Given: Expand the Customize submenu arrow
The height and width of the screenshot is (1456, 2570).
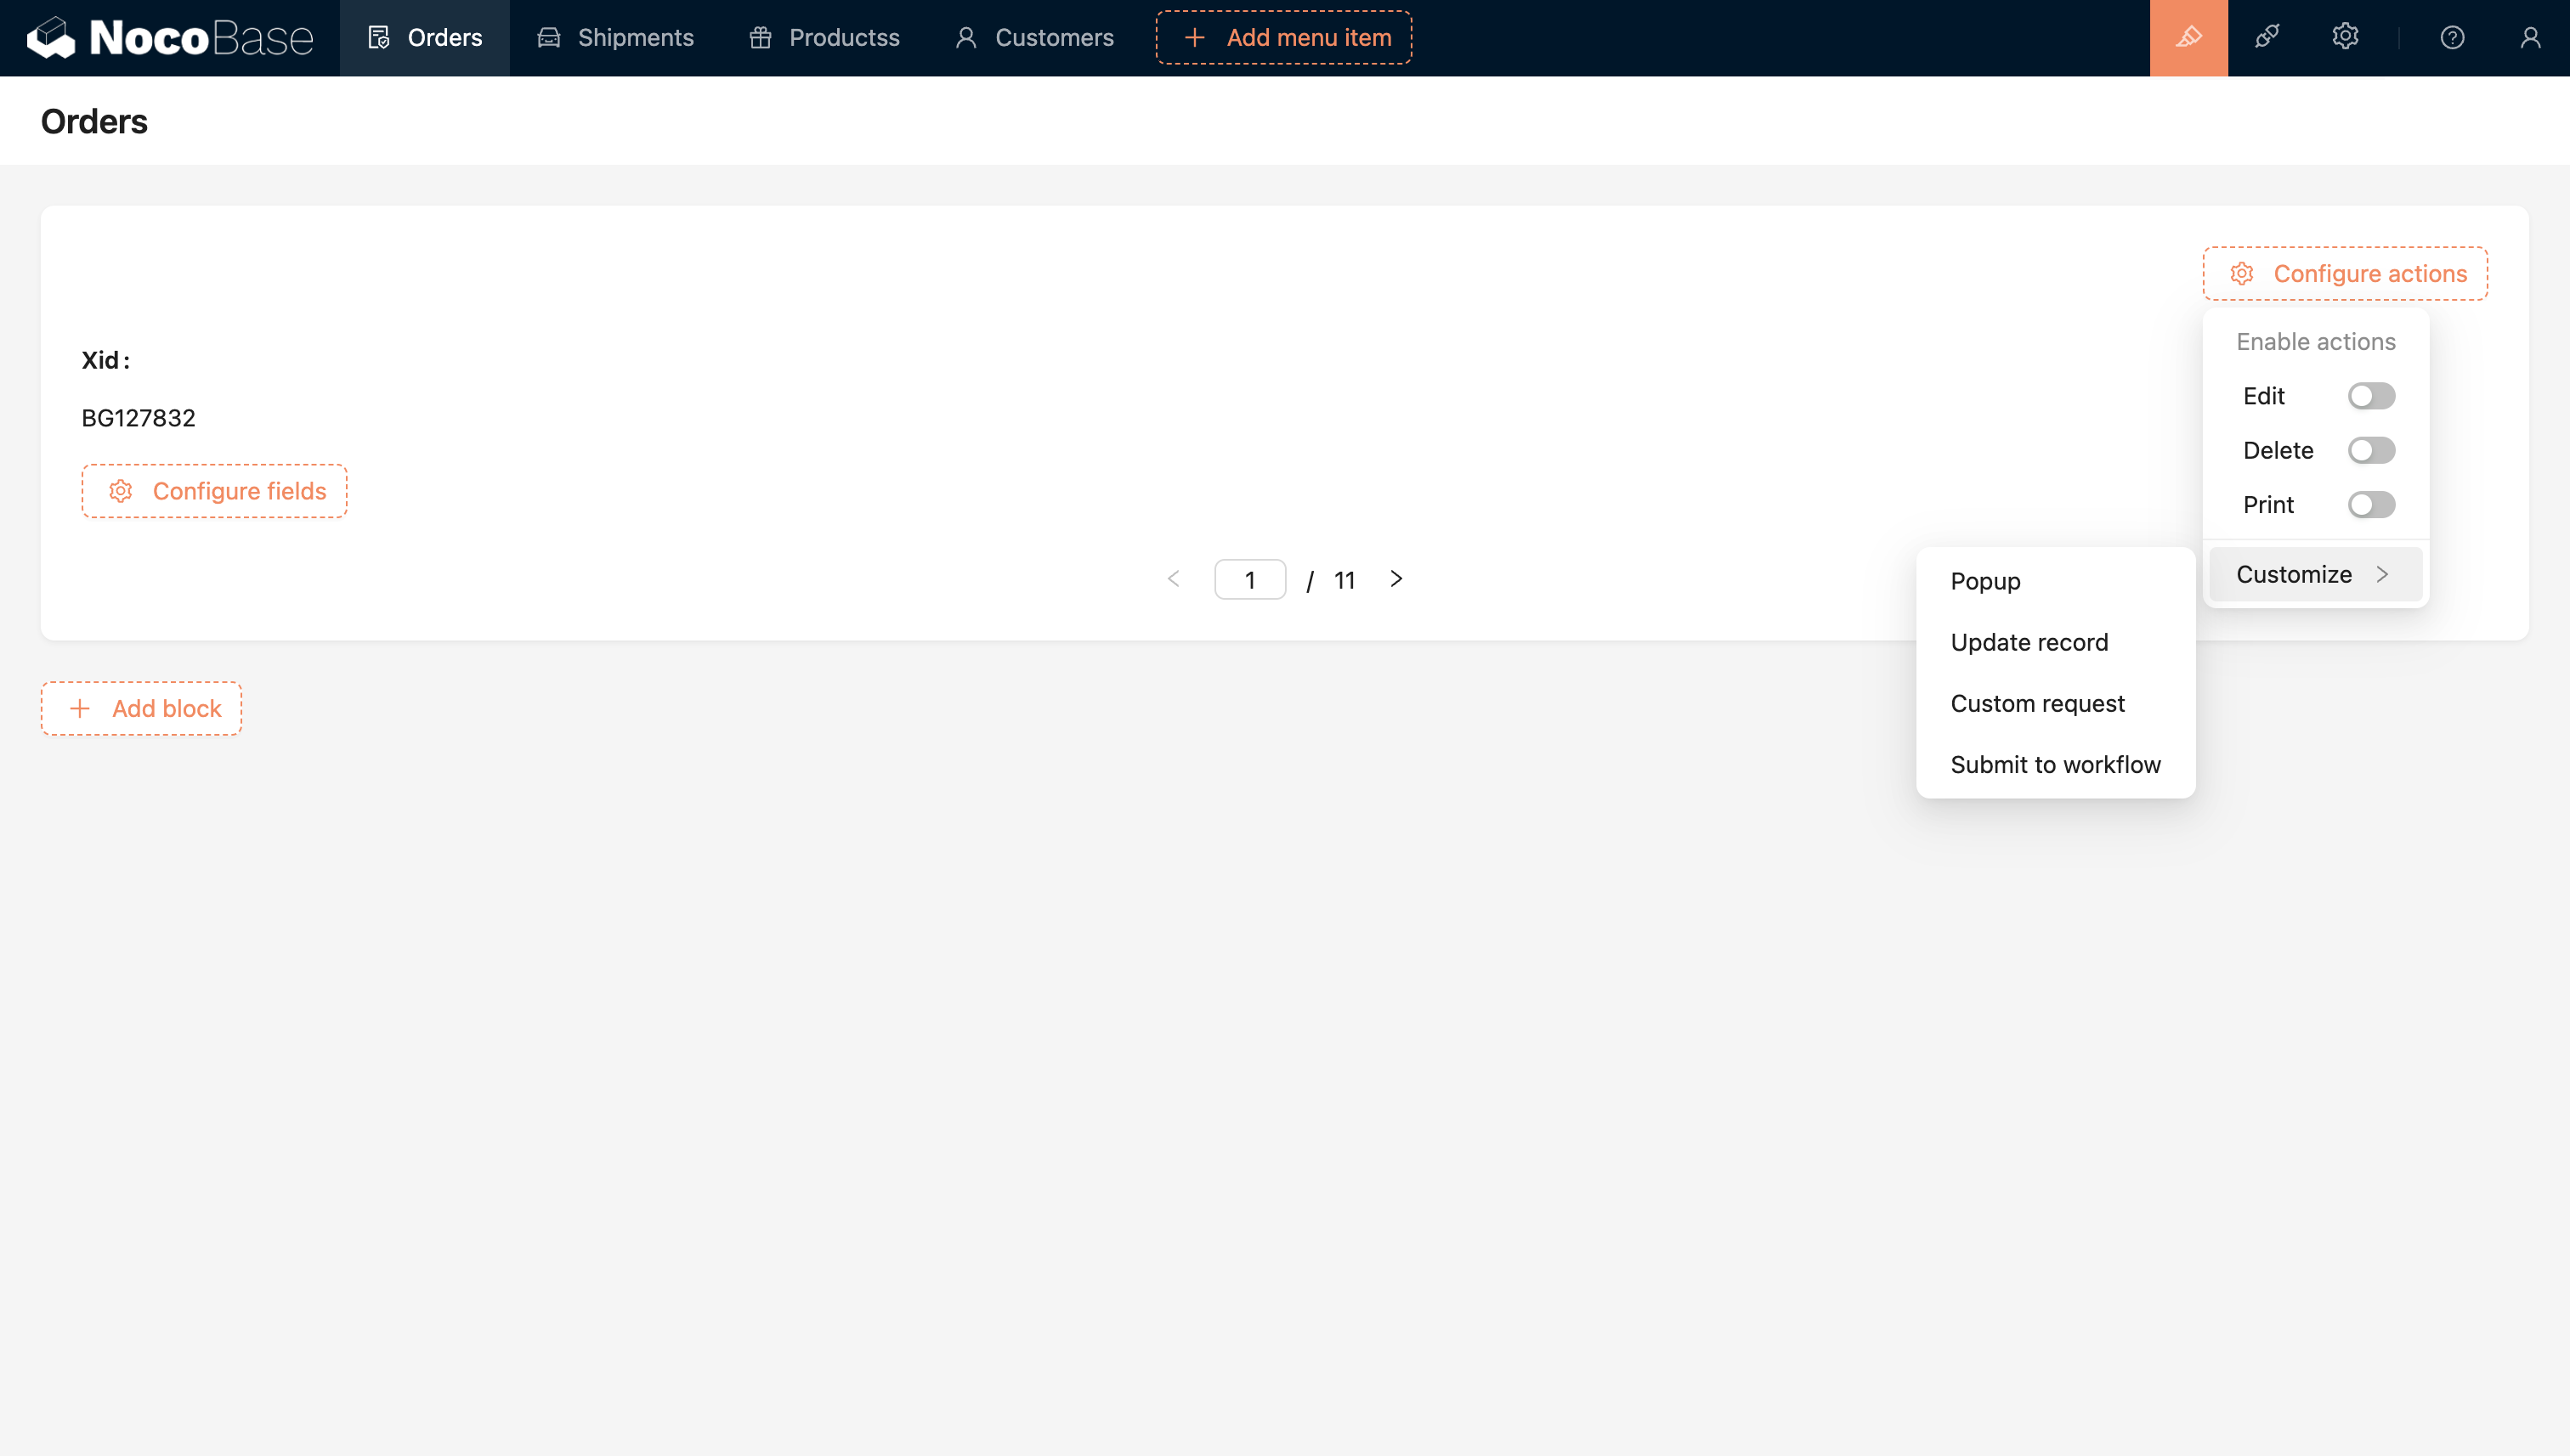Looking at the screenshot, I should 2382,574.
